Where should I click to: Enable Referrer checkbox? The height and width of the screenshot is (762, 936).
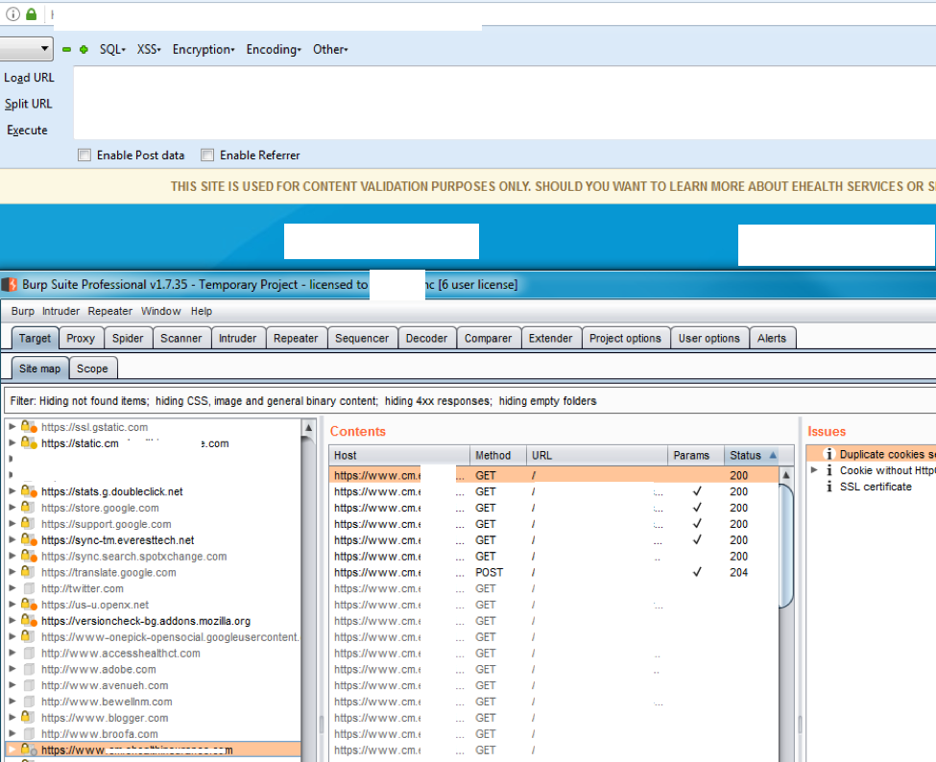pos(207,155)
